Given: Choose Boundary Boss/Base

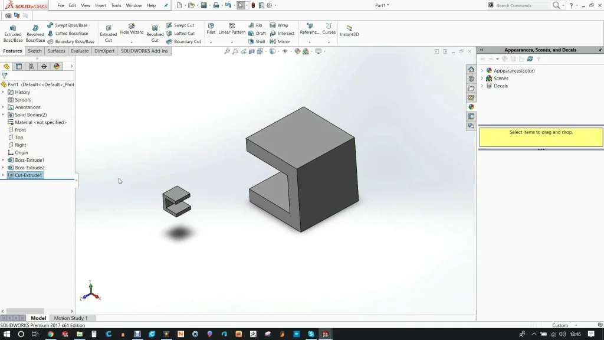Looking at the screenshot, I should [71, 42].
